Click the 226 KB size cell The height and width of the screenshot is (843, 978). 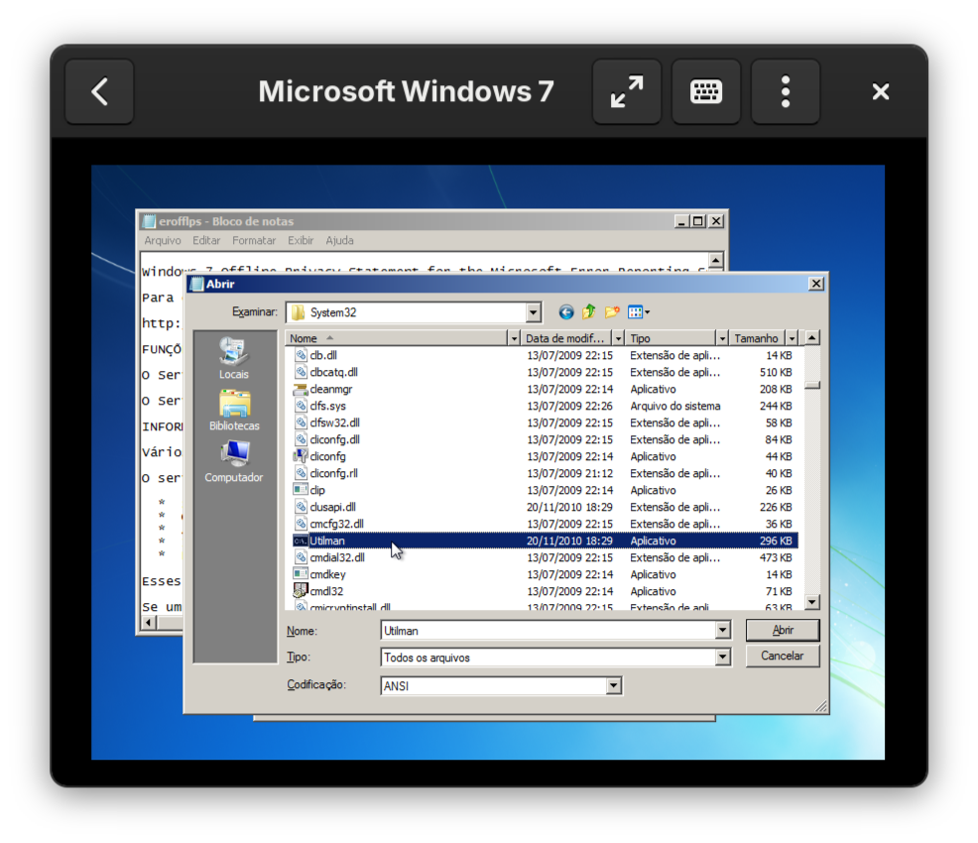(776, 507)
